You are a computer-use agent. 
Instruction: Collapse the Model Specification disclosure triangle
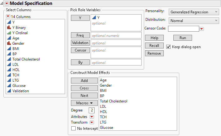6,3
